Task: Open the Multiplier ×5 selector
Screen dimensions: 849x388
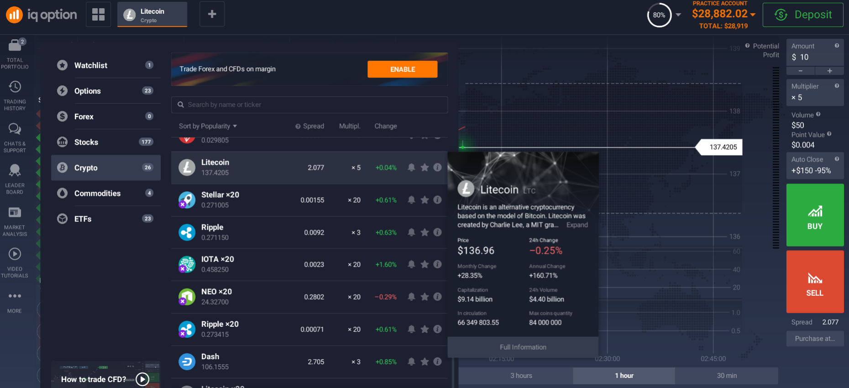Action: click(815, 92)
